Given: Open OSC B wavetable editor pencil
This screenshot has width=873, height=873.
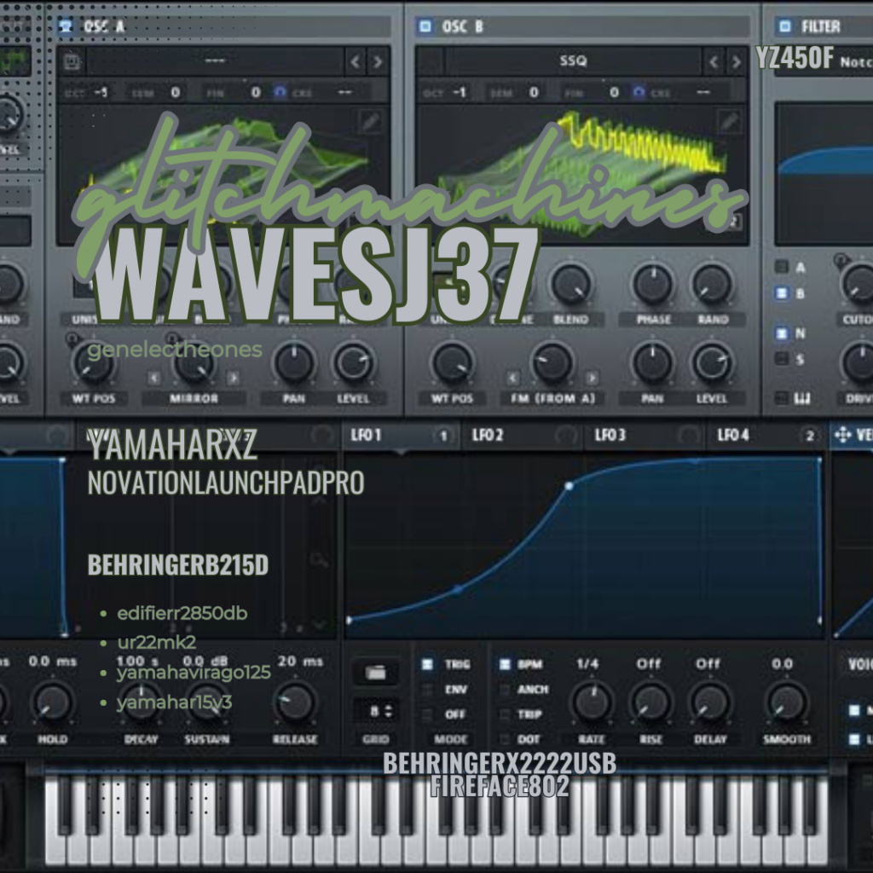Looking at the screenshot, I should click(730, 122).
